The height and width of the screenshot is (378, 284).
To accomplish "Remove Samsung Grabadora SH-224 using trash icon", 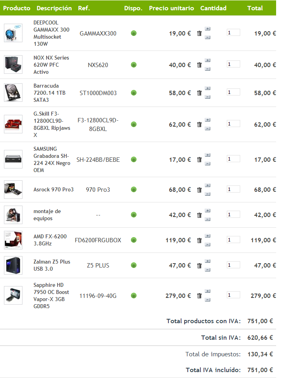I will [199, 159].
